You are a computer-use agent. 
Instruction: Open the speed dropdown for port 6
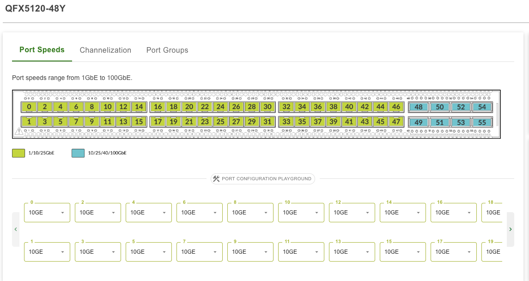pyautogui.click(x=200, y=213)
